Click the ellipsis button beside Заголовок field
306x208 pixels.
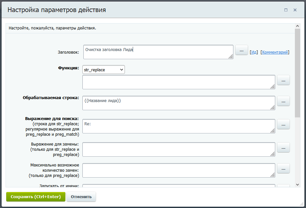coord(242,50)
